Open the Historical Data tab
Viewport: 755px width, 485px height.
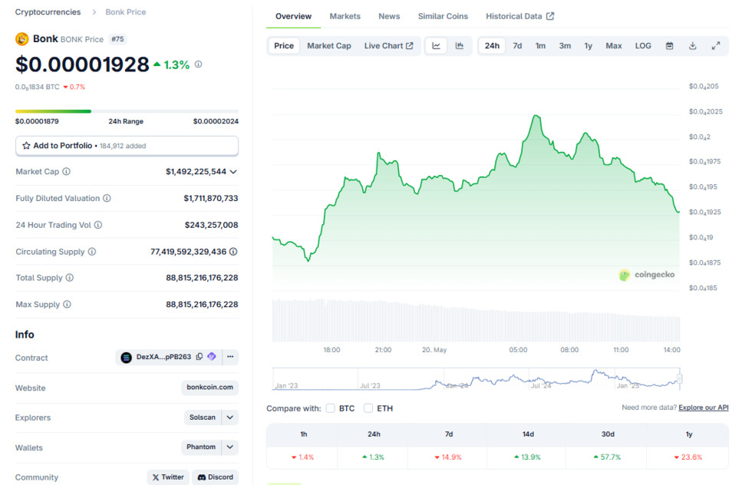pos(519,16)
